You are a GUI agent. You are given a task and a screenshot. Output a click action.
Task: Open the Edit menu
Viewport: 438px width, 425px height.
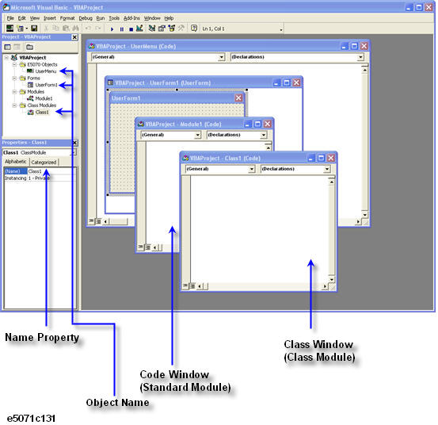pos(22,18)
